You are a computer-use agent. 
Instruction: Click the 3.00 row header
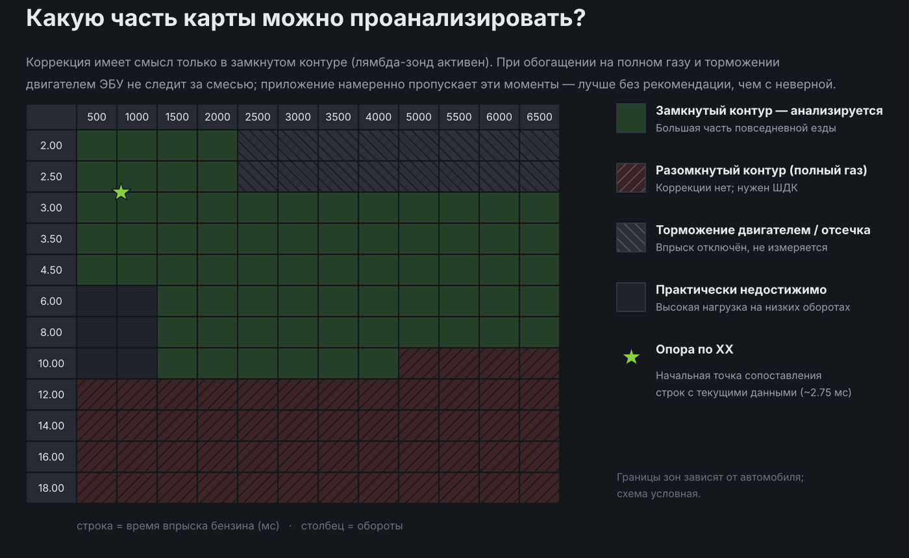point(51,208)
